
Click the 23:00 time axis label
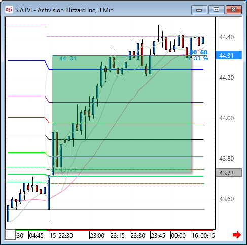click(97, 236)
